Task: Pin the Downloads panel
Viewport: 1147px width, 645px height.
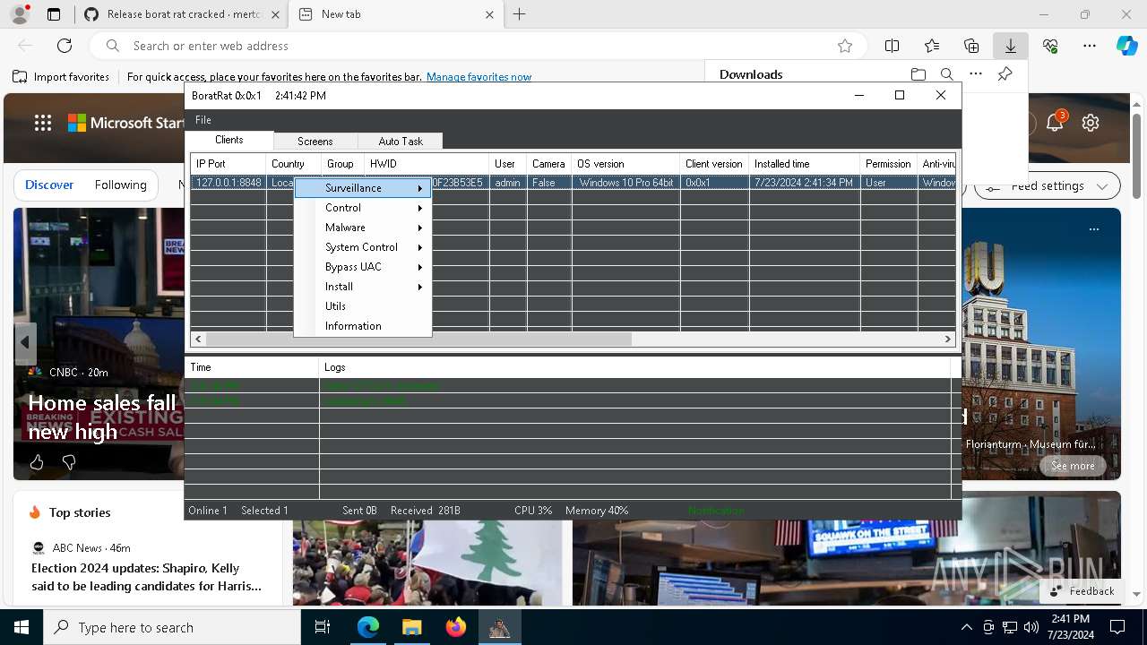Action: pyautogui.click(x=1005, y=74)
